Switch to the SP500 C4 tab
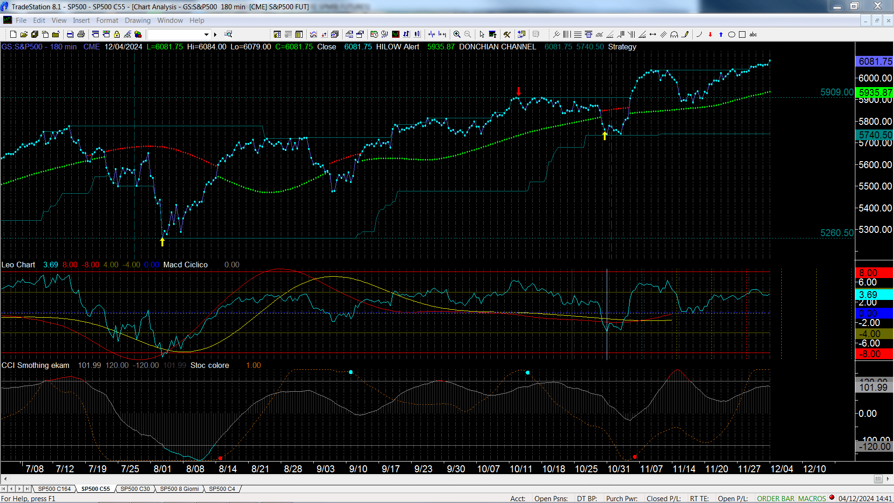The image size is (894, 503). (x=222, y=489)
